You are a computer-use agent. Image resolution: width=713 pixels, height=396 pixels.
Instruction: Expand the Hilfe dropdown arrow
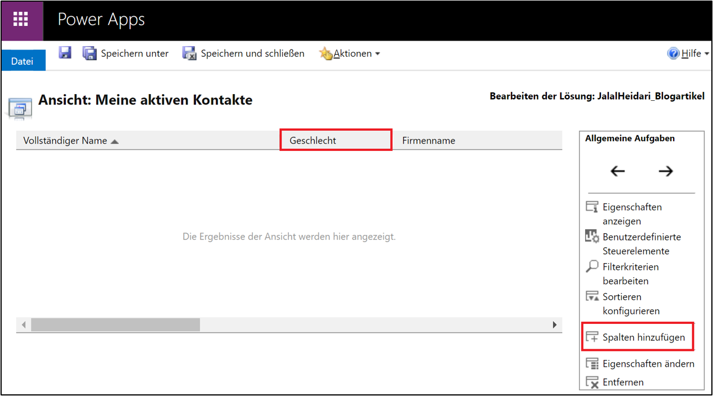pos(706,54)
